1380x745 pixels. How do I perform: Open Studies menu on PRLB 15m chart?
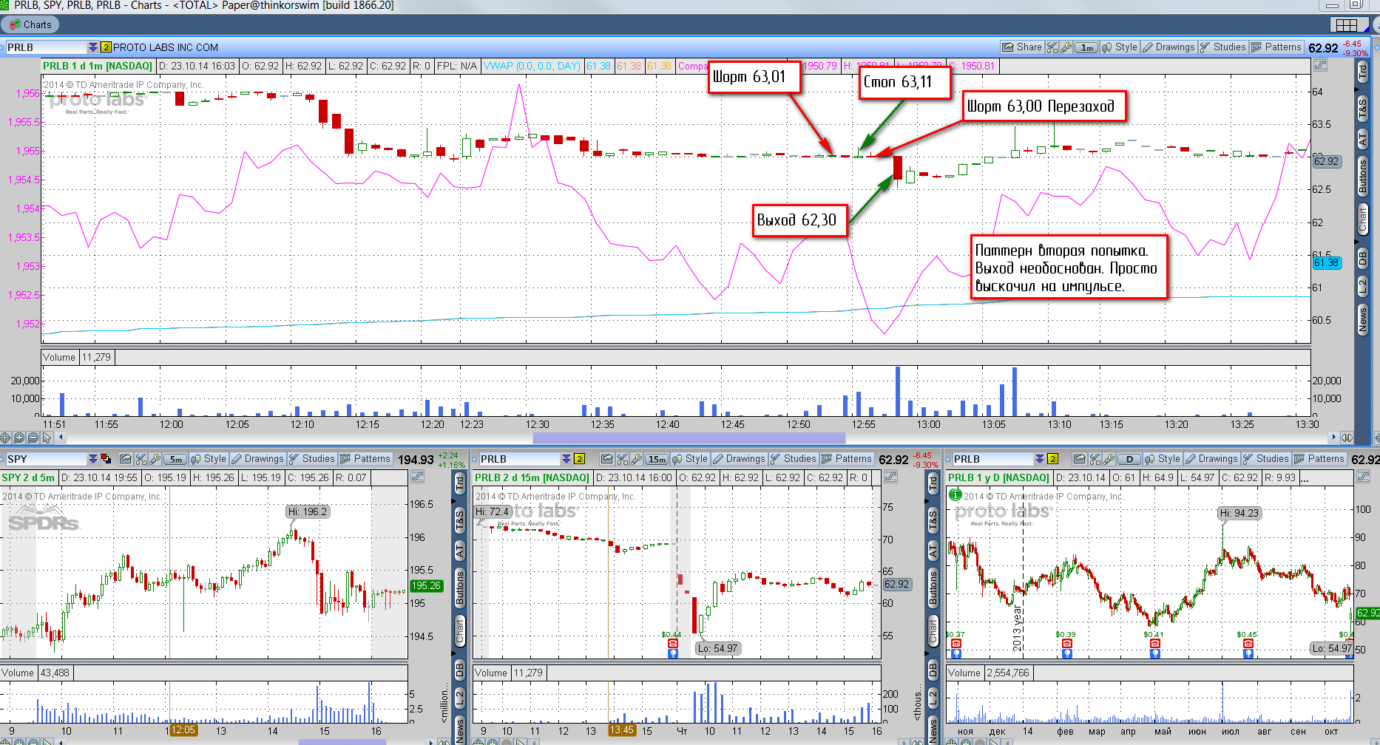(793, 459)
